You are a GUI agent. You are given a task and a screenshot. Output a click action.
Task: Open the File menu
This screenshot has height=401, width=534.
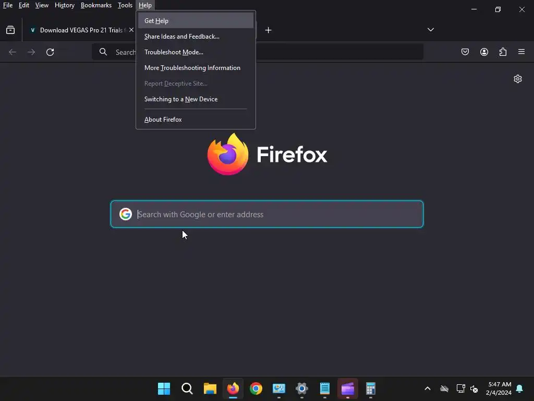click(x=7, y=5)
